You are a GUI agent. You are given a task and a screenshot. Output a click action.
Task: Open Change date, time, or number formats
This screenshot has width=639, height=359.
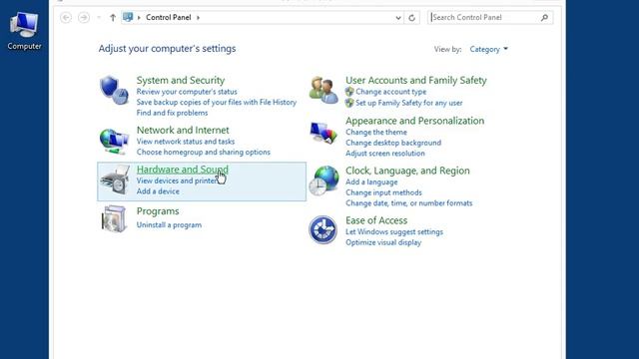(408, 203)
